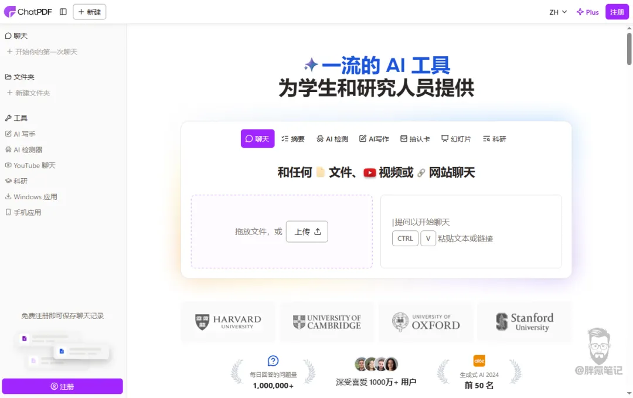Open 科研 tool in sidebar

click(16, 181)
